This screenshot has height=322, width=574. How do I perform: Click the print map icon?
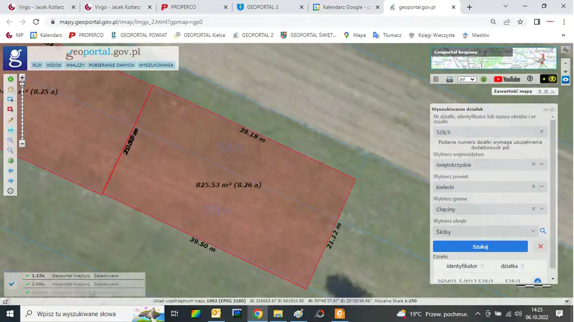[449, 79]
